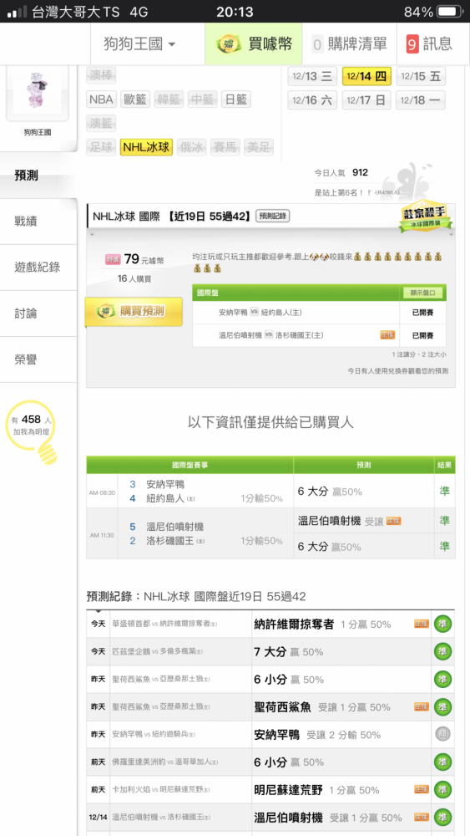Select the NHL冰球 league filter
470x836 pixels.
[x=146, y=146]
